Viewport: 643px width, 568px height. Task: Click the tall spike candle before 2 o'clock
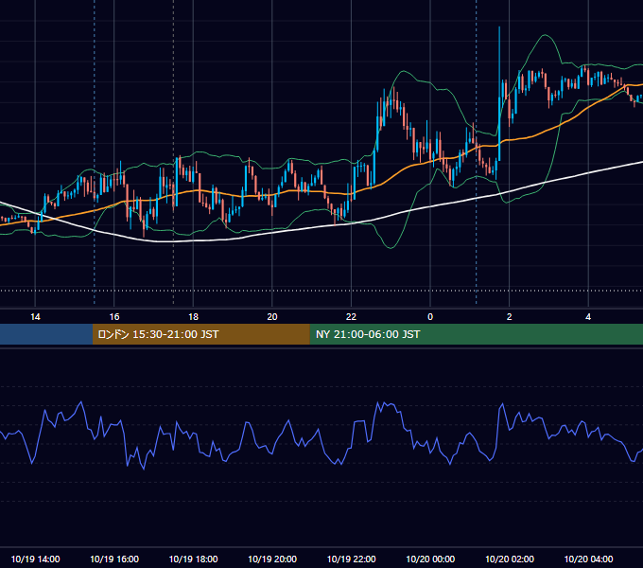[x=499, y=94]
